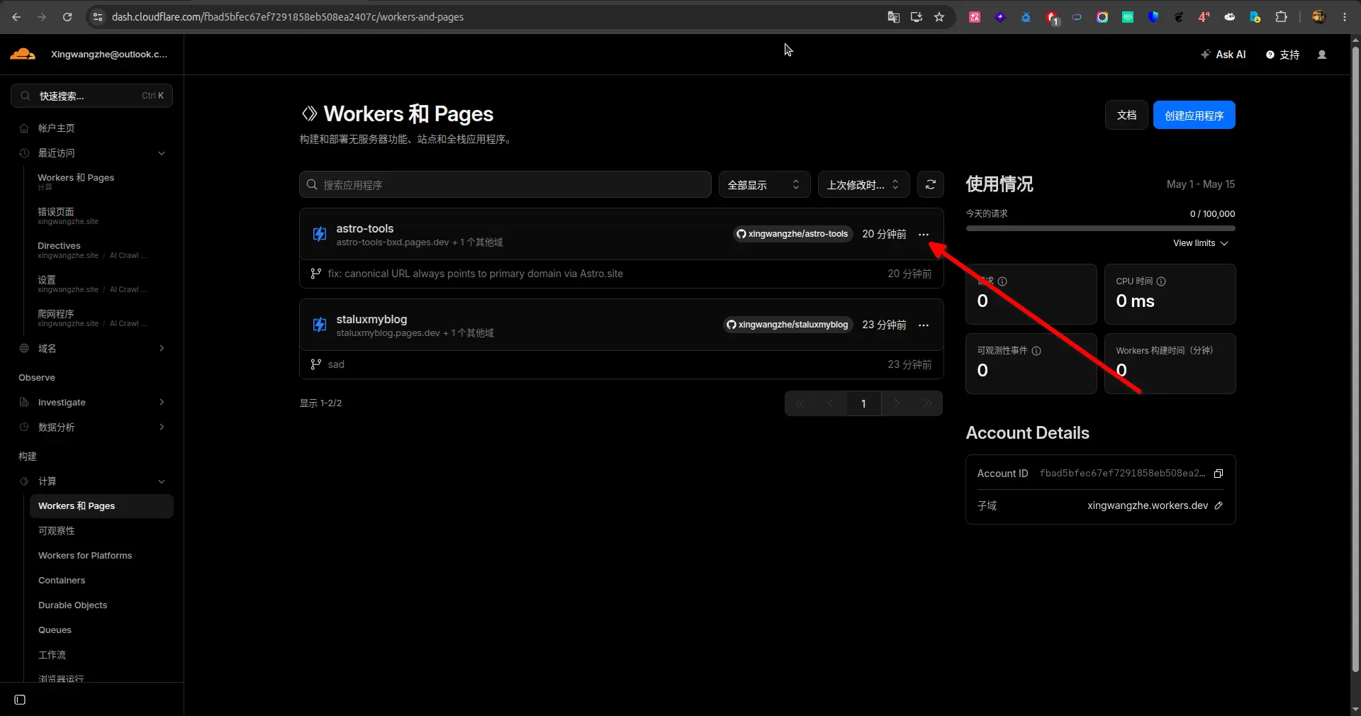The height and width of the screenshot is (716, 1361).
Task: Open the Chrome three-dot menu
Action: coord(1345,17)
